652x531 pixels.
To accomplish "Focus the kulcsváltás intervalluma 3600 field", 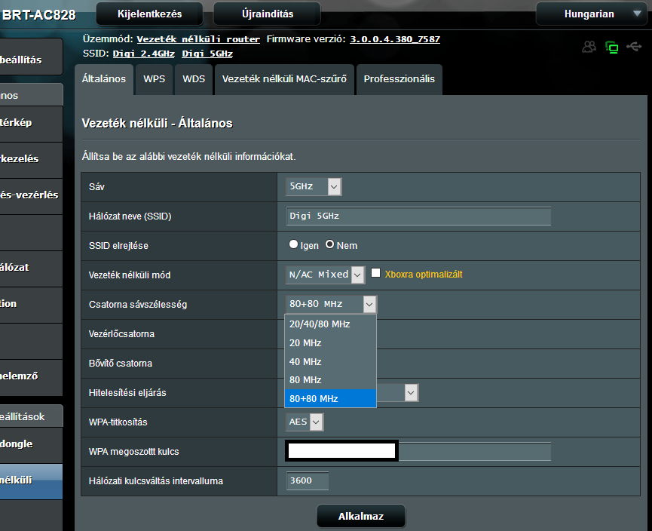I will click(x=308, y=480).
